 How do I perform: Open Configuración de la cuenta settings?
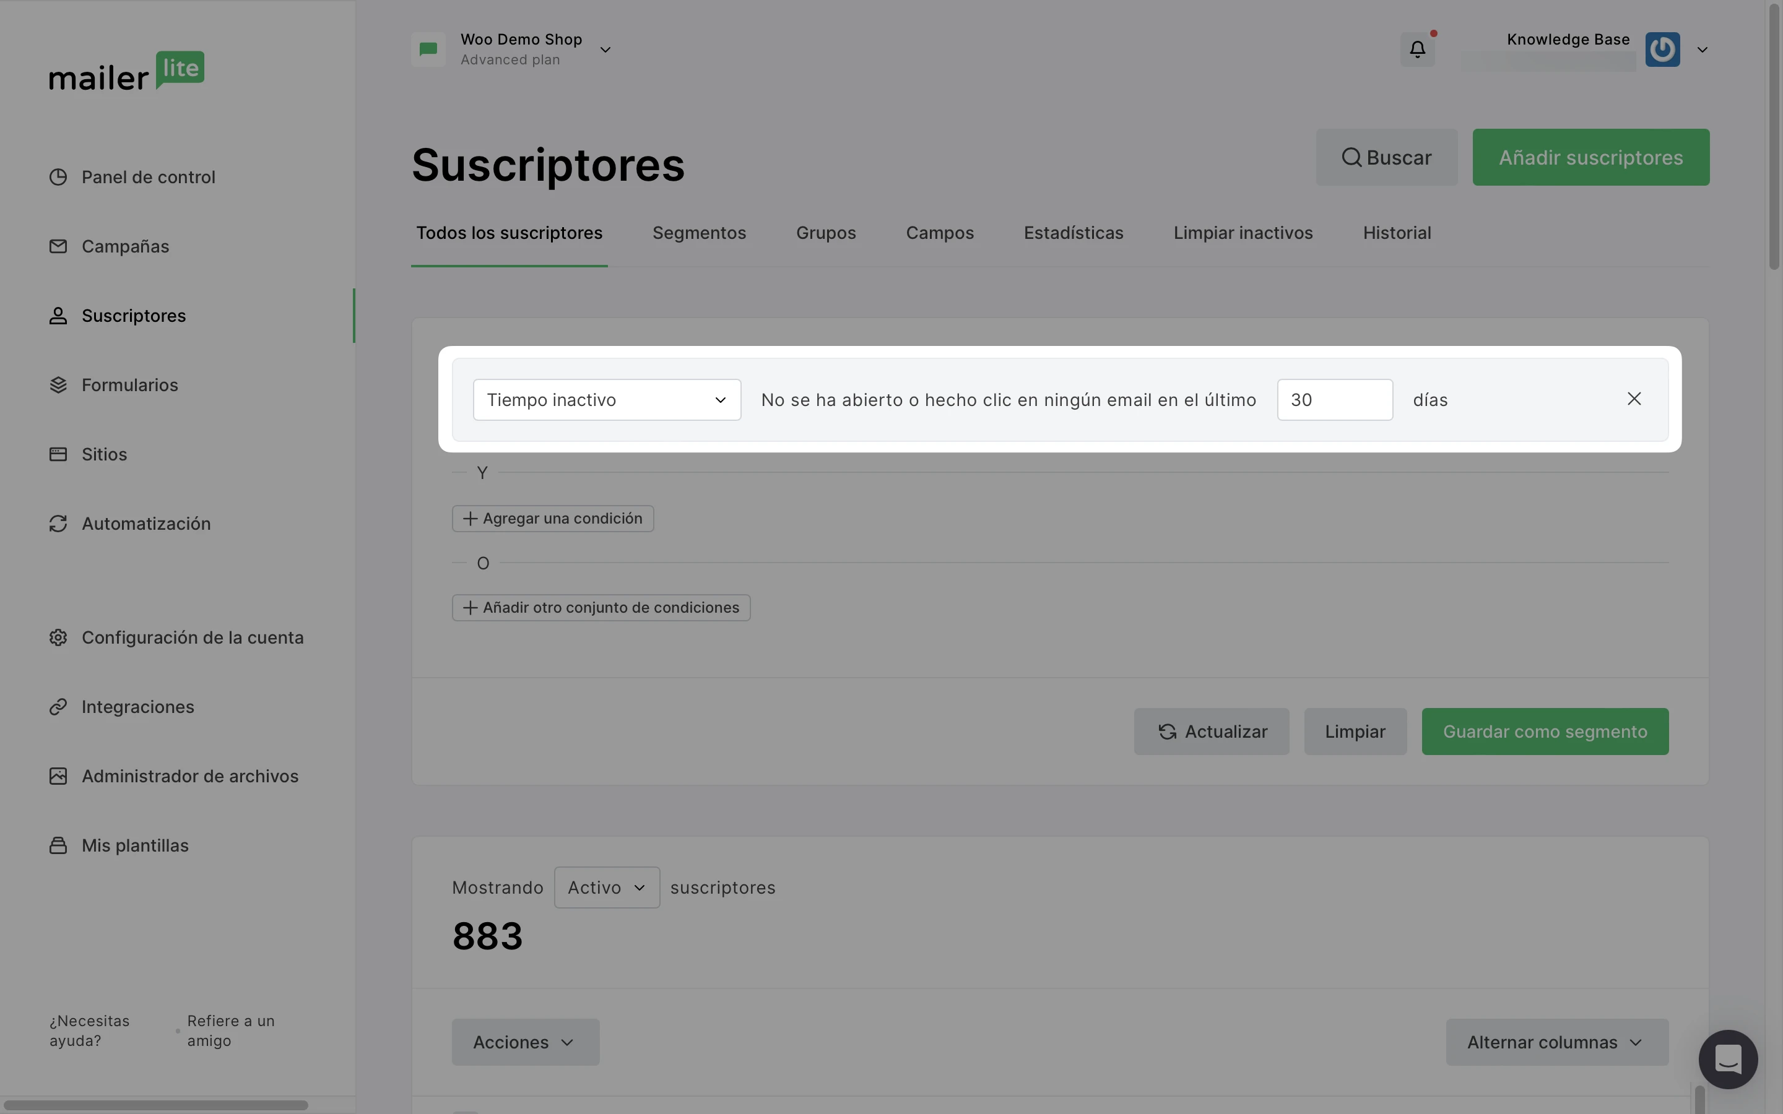191,638
